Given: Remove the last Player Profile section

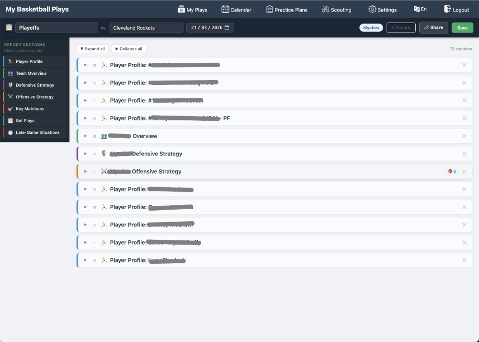Looking at the screenshot, I should pyautogui.click(x=464, y=260).
